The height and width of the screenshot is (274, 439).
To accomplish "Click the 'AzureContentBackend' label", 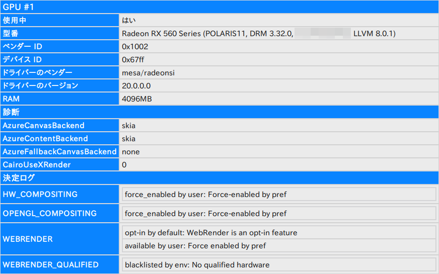I will [59, 138].
